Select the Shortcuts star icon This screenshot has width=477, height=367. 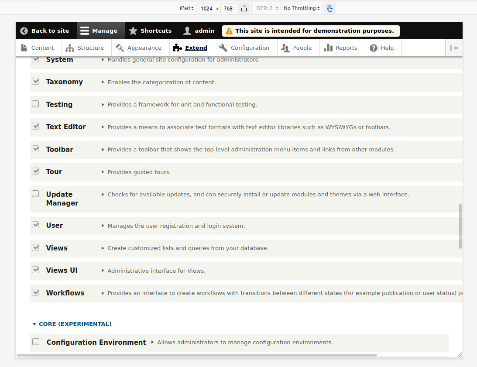134,31
